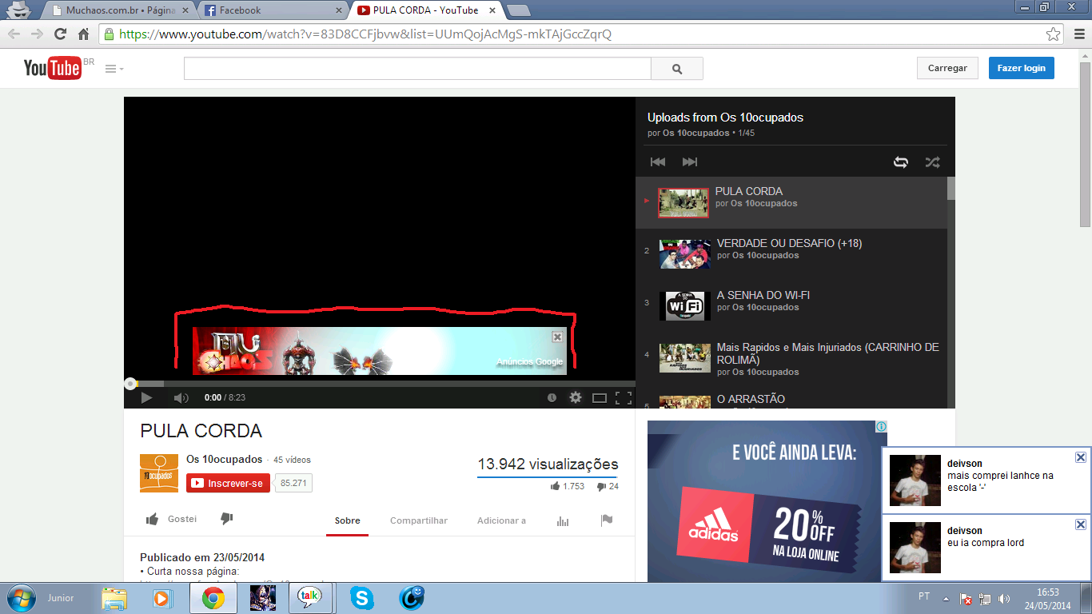This screenshot has width=1092, height=614.
Task: Mute the video volume speaker icon
Action: (x=181, y=397)
